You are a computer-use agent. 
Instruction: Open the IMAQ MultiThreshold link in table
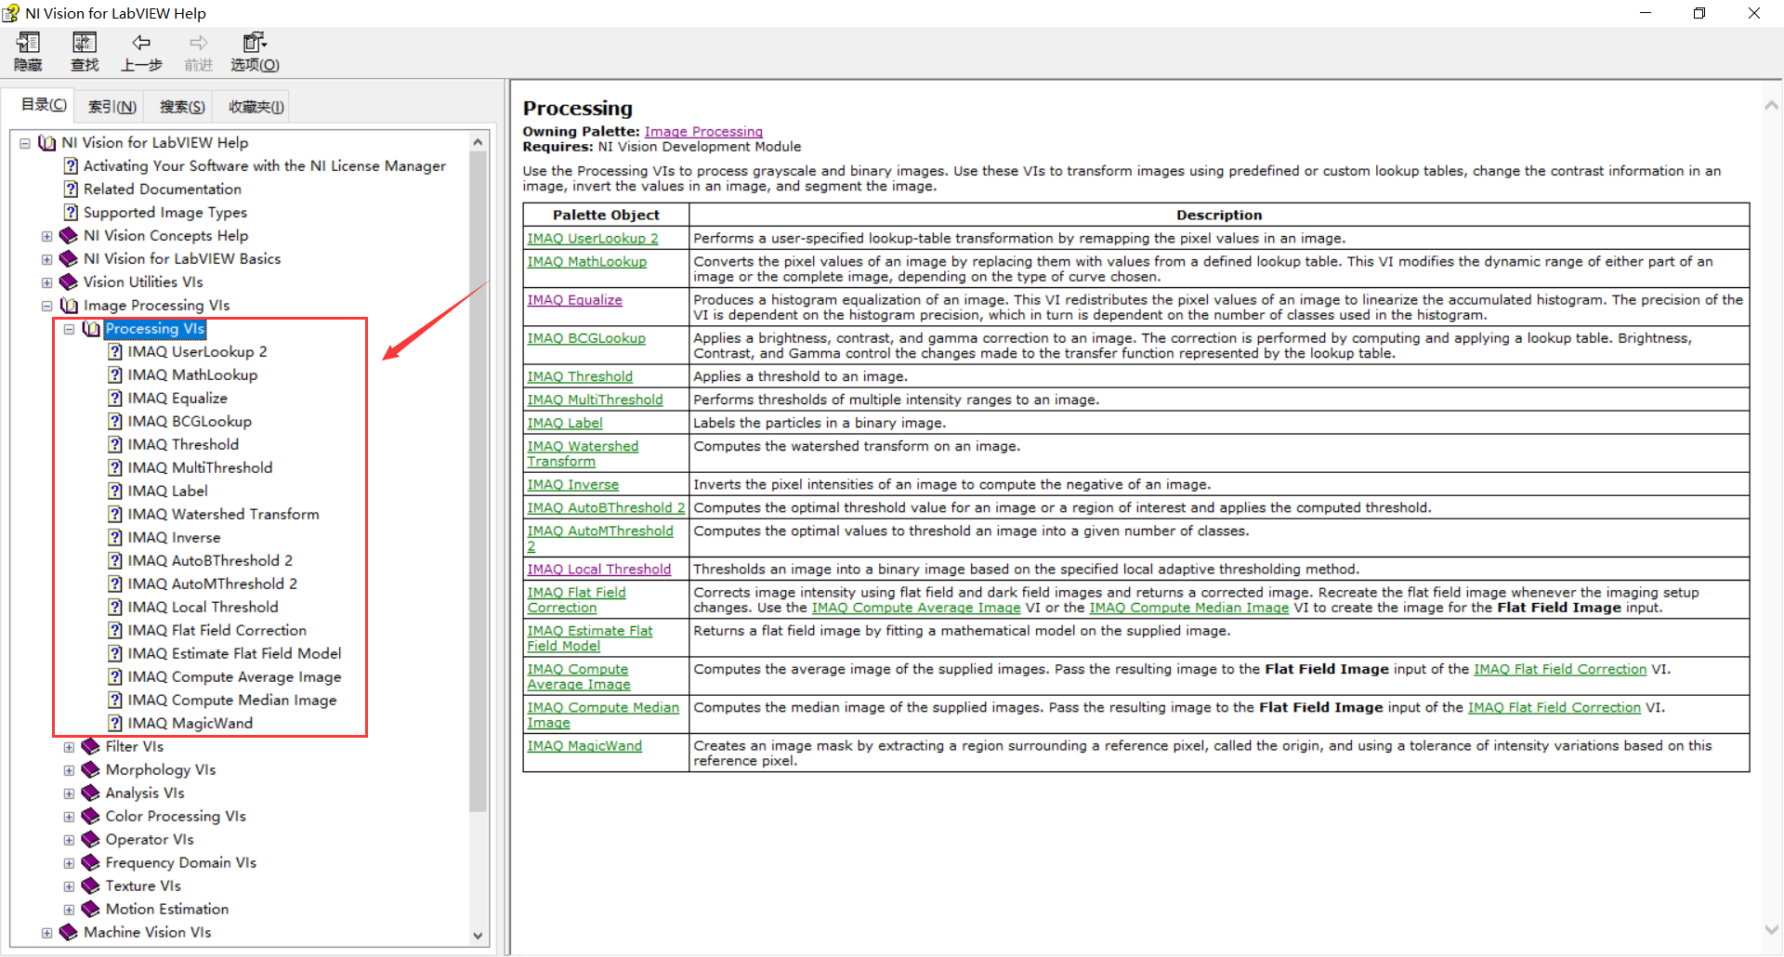[x=595, y=400]
